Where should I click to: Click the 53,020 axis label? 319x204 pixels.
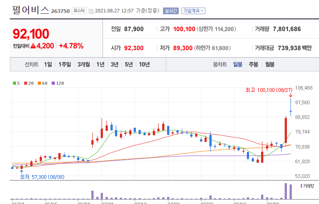[x=303, y=176]
